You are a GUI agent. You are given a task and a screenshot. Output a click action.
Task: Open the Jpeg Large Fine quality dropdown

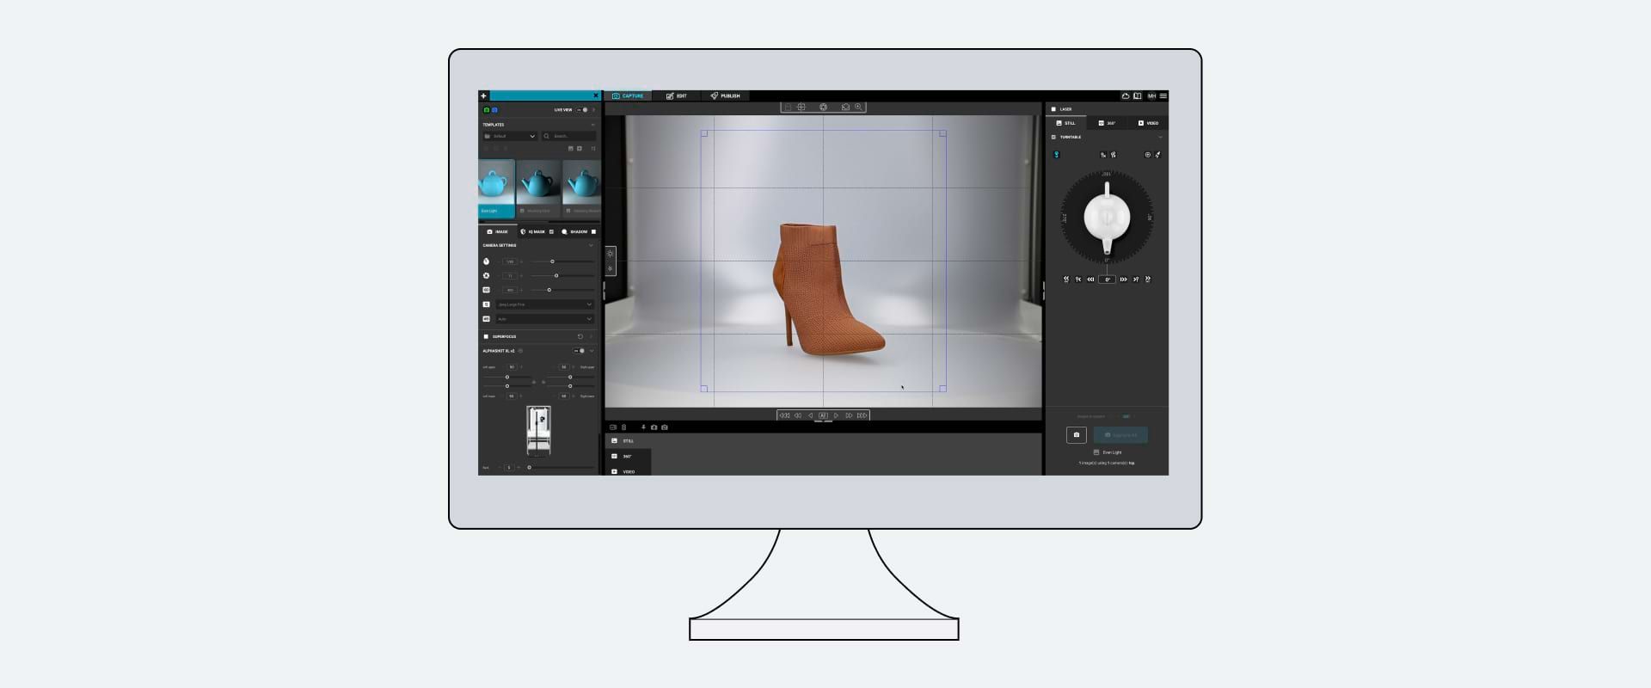pyautogui.click(x=545, y=304)
